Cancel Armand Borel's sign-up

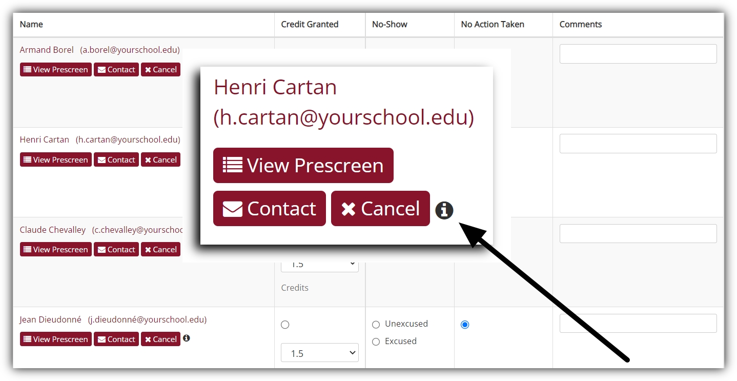(160, 70)
